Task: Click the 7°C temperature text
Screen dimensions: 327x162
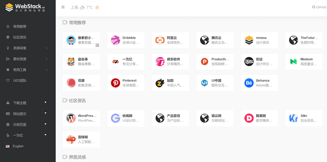Action: pyautogui.click(x=89, y=8)
